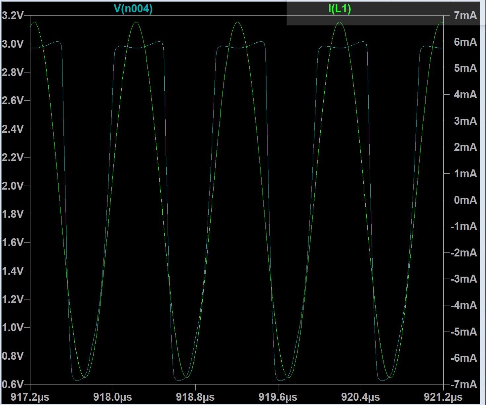Click the 917.2µs time axis label
The width and height of the screenshot is (486, 405).
tap(30, 397)
